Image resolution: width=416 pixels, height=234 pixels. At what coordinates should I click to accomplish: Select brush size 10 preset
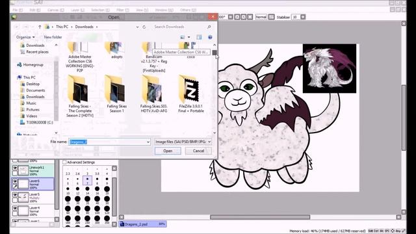point(68,190)
